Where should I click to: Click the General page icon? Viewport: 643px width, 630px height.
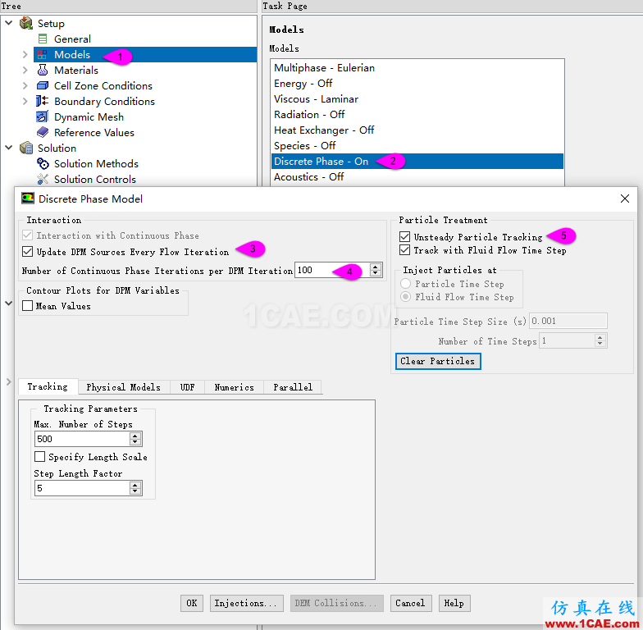[x=43, y=39]
